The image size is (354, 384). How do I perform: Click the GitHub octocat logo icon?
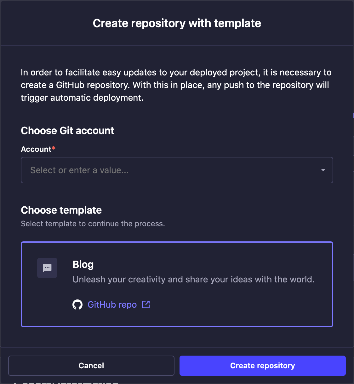[77, 304]
